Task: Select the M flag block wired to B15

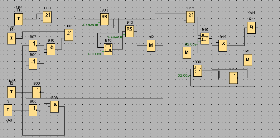Action: click(x=187, y=53)
